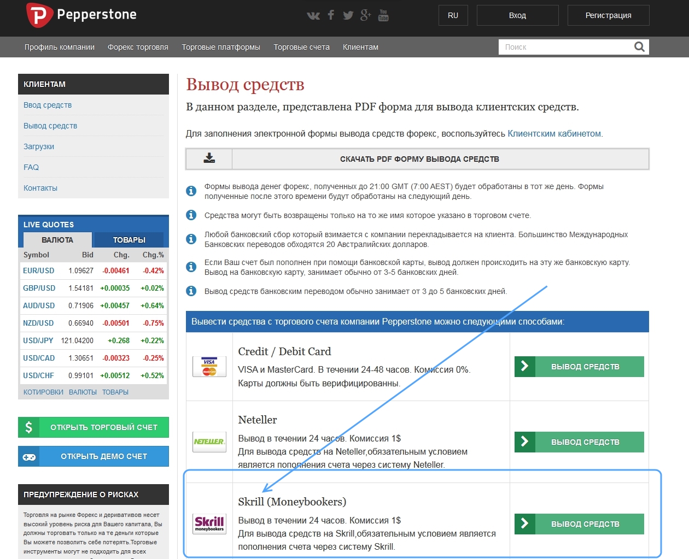Open Вывод средств sidebar link
Image resolution: width=689 pixels, height=559 pixels.
(x=50, y=126)
